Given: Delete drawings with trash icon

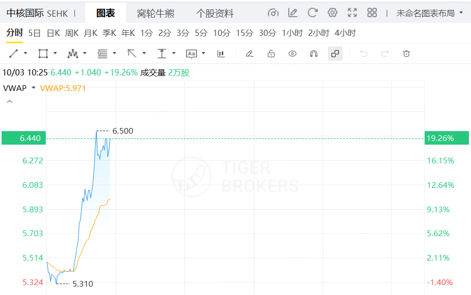Looking at the screenshot, I should pos(406,54).
